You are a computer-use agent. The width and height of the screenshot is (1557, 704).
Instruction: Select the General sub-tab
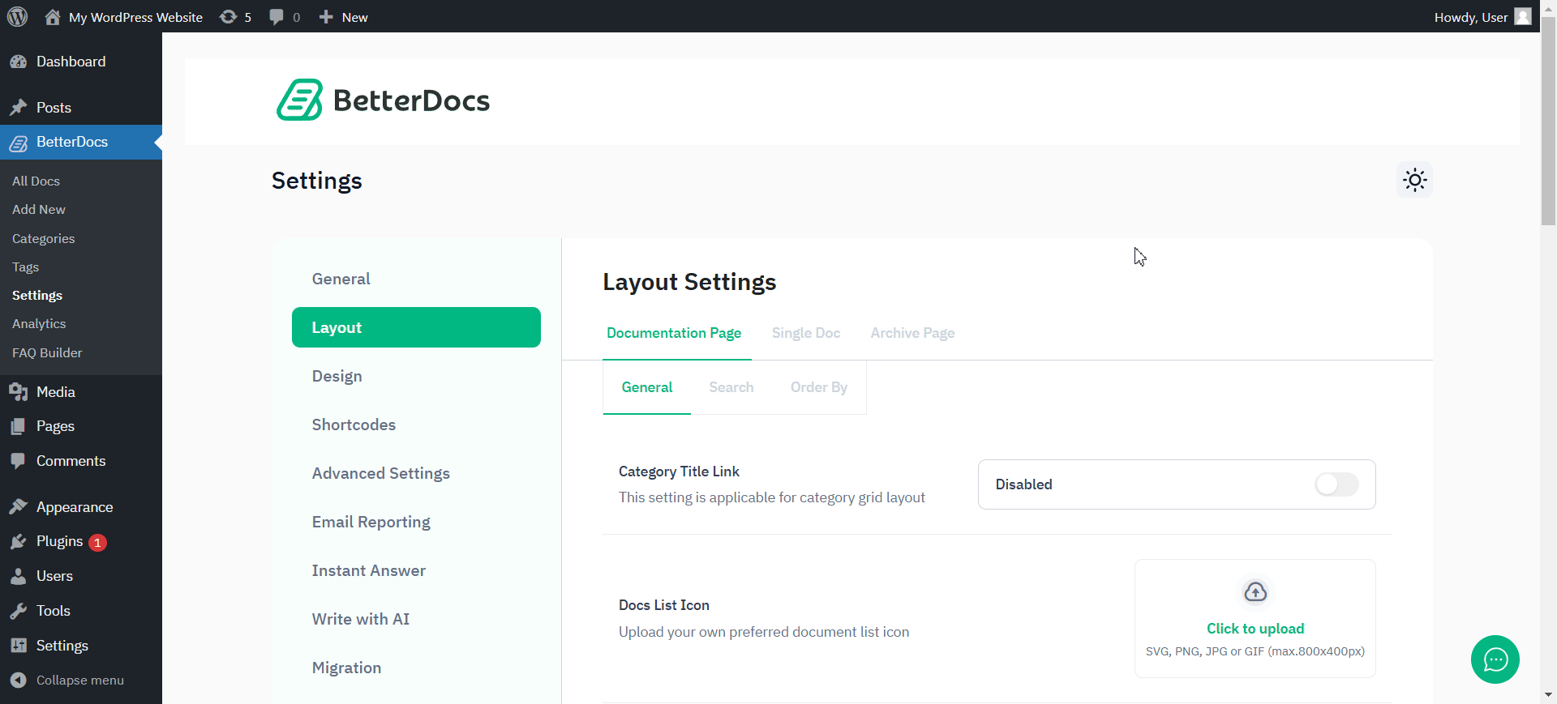647,387
